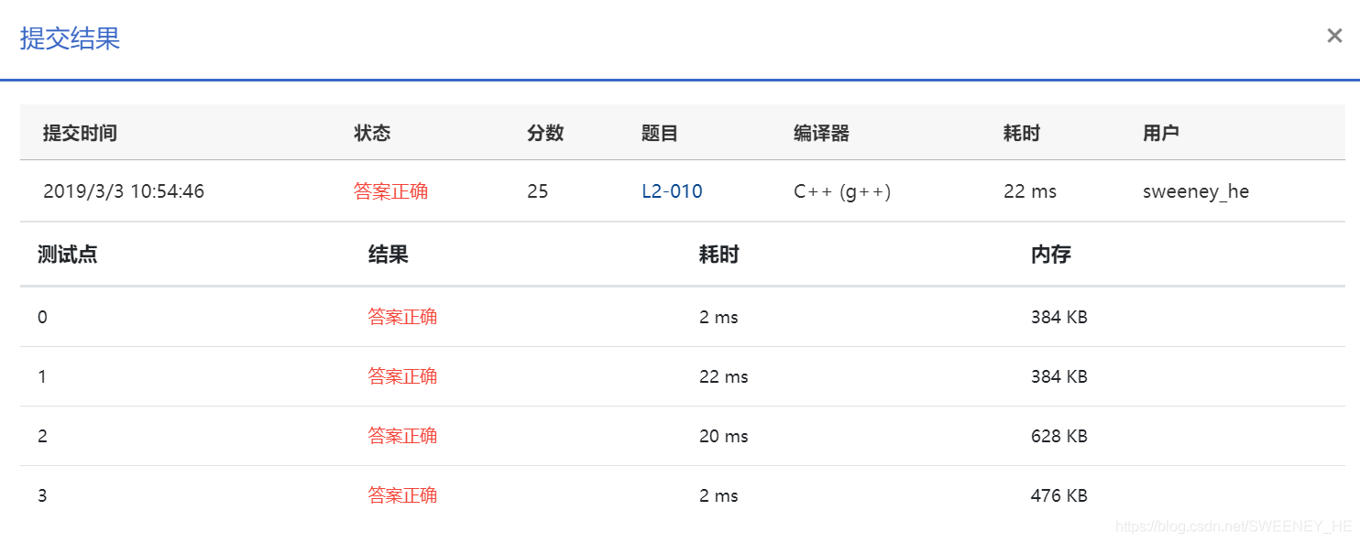Click test point number 0
This screenshot has height=543, width=1360.
pyautogui.click(x=42, y=317)
